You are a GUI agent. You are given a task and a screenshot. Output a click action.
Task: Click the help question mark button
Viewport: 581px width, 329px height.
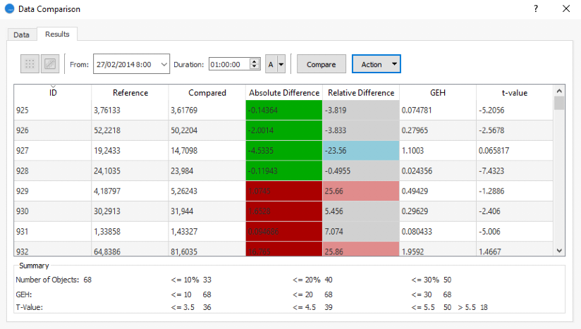pos(536,9)
